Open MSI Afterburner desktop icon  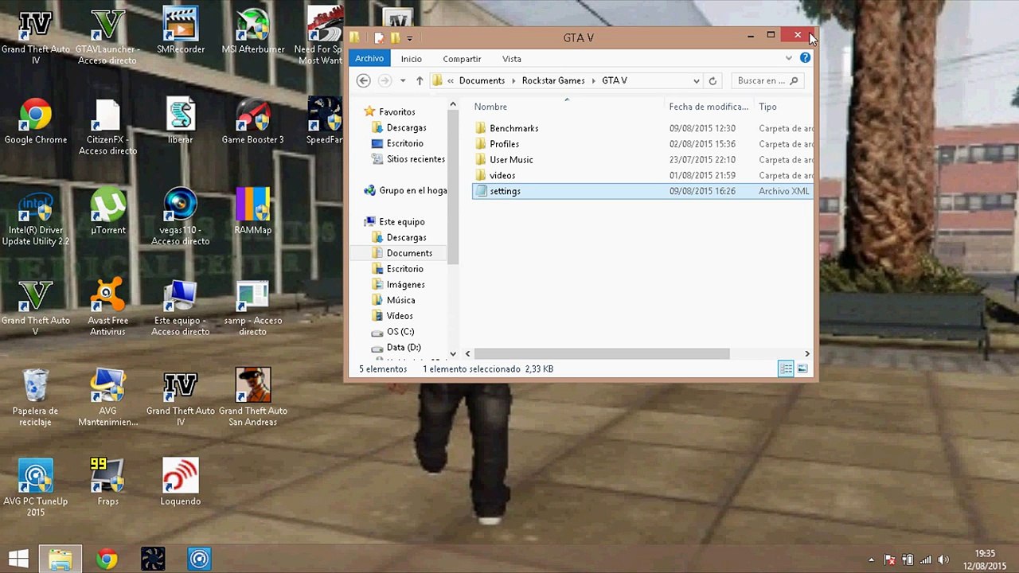(252, 32)
